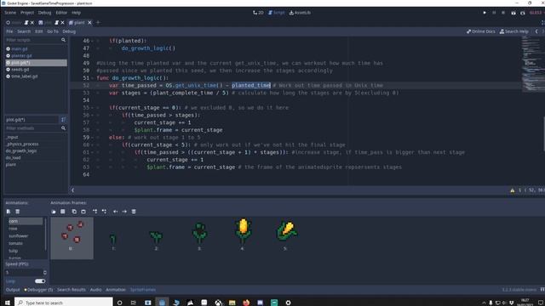Open the Go To menu
Screen dimensions: 545x306
(53, 31)
